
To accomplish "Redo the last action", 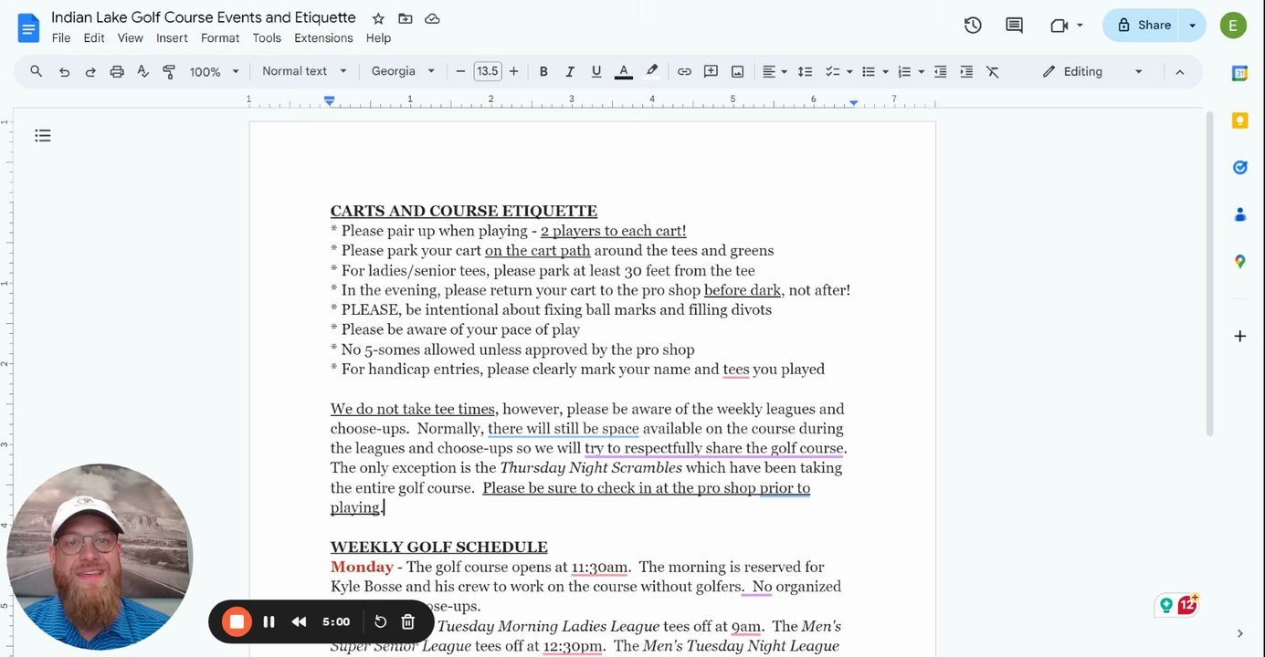I will (90, 71).
